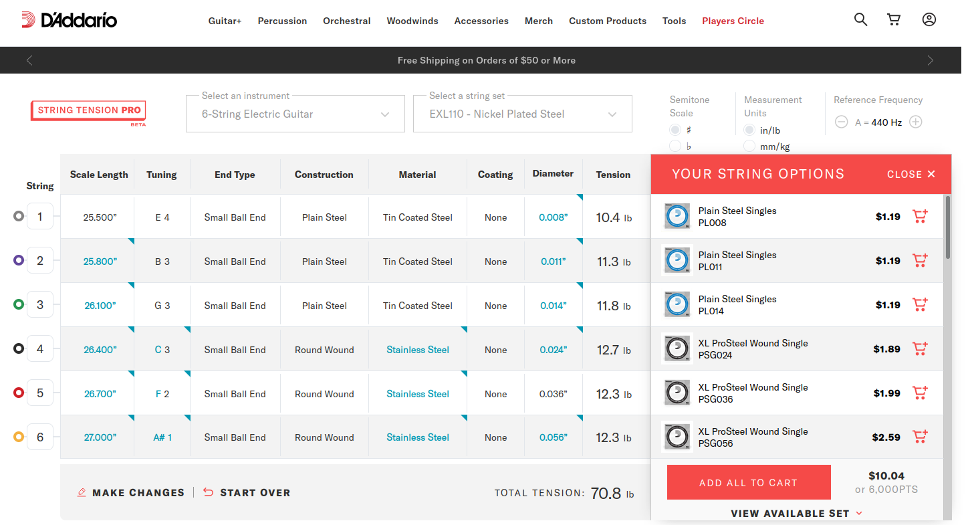
Task: Click Start Over
Action: 247,493
